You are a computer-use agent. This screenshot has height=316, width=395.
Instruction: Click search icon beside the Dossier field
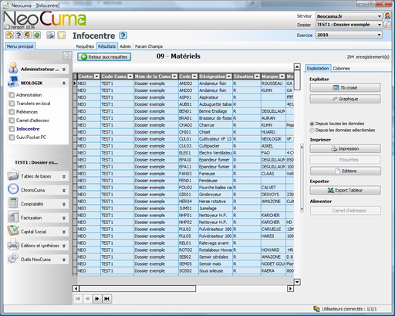point(387,25)
